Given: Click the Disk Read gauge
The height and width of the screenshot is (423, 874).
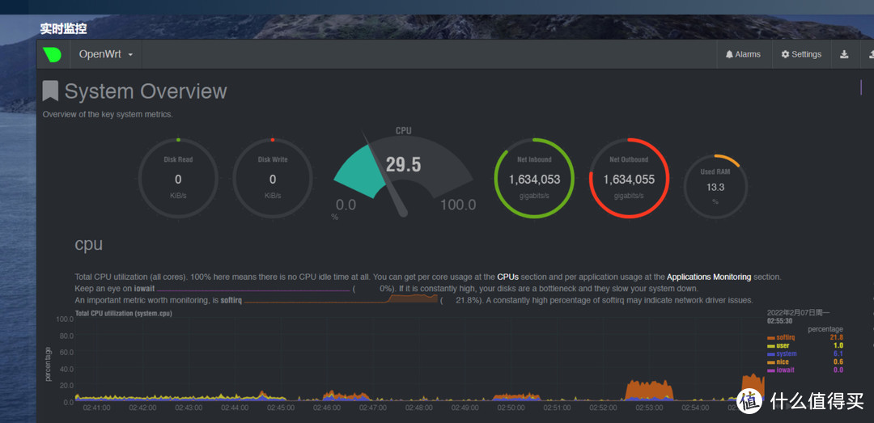Looking at the screenshot, I should click(x=178, y=179).
